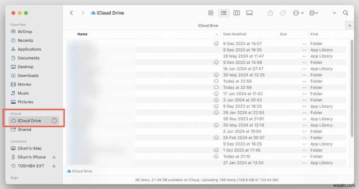This screenshot has width=359, height=189.
Task: Select row dated 27 Jan 2024 at 13:33
Action: pos(206,163)
